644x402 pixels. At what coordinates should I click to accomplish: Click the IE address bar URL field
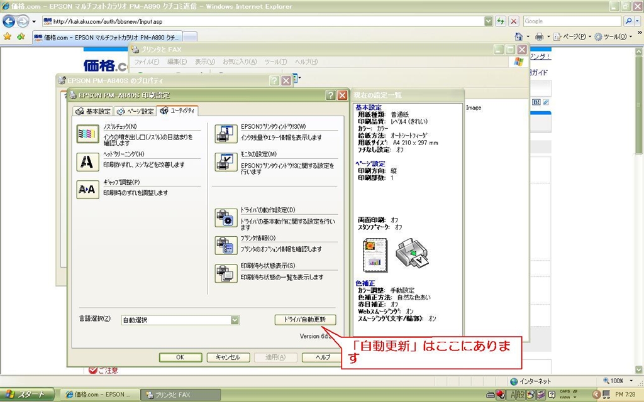click(x=263, y=21)
